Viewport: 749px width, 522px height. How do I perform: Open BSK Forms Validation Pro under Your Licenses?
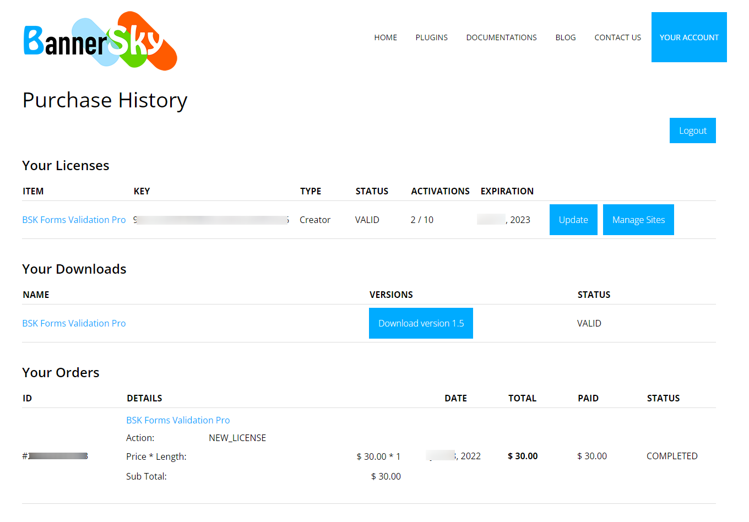74,219
